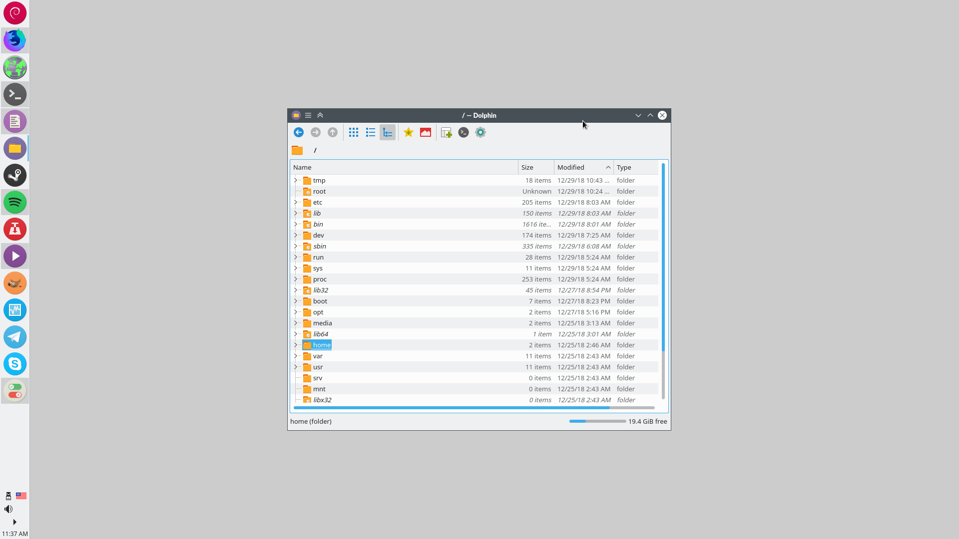Launch the Firefox browser from the dock

tap(15, 40)
